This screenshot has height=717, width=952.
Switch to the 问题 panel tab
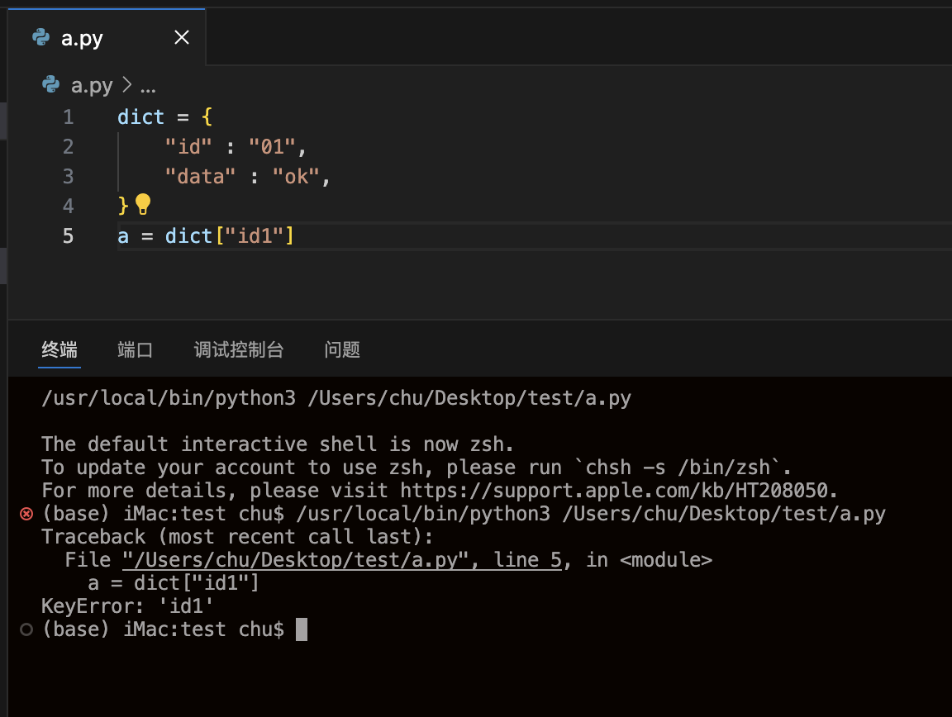point(342,349)
